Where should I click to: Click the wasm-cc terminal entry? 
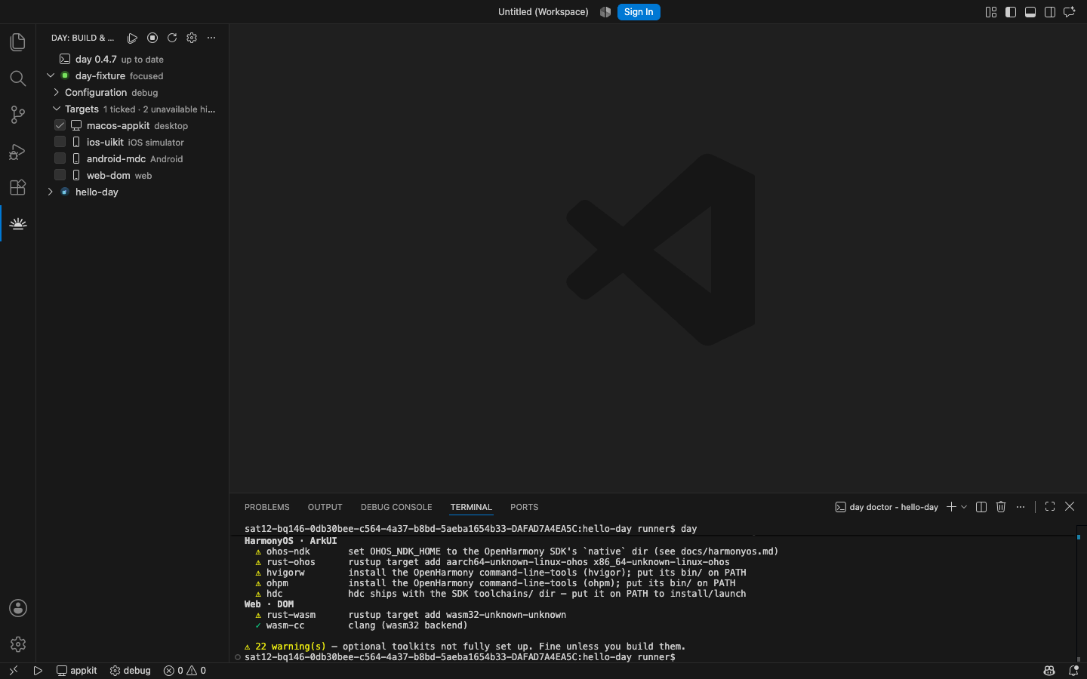tap(285, 625)
